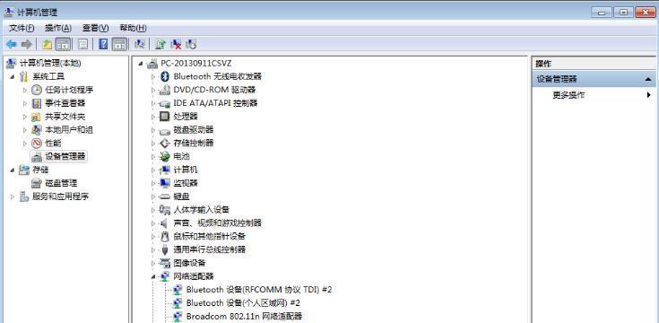Click the 事件查看器 icon
The width and height of the screenshot is (659, 323).
point(37,103)
